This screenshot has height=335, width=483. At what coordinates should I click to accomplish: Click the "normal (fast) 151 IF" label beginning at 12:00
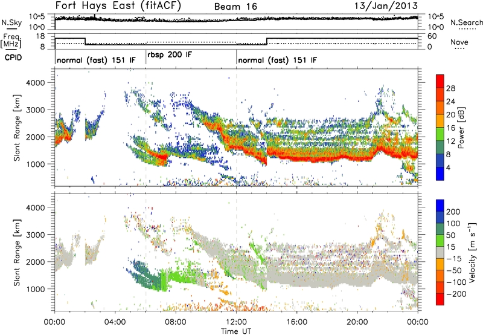(x=278, y=60)
